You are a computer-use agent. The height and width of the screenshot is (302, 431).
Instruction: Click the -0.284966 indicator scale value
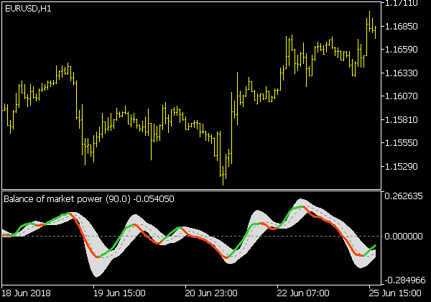tap(405, 280)
